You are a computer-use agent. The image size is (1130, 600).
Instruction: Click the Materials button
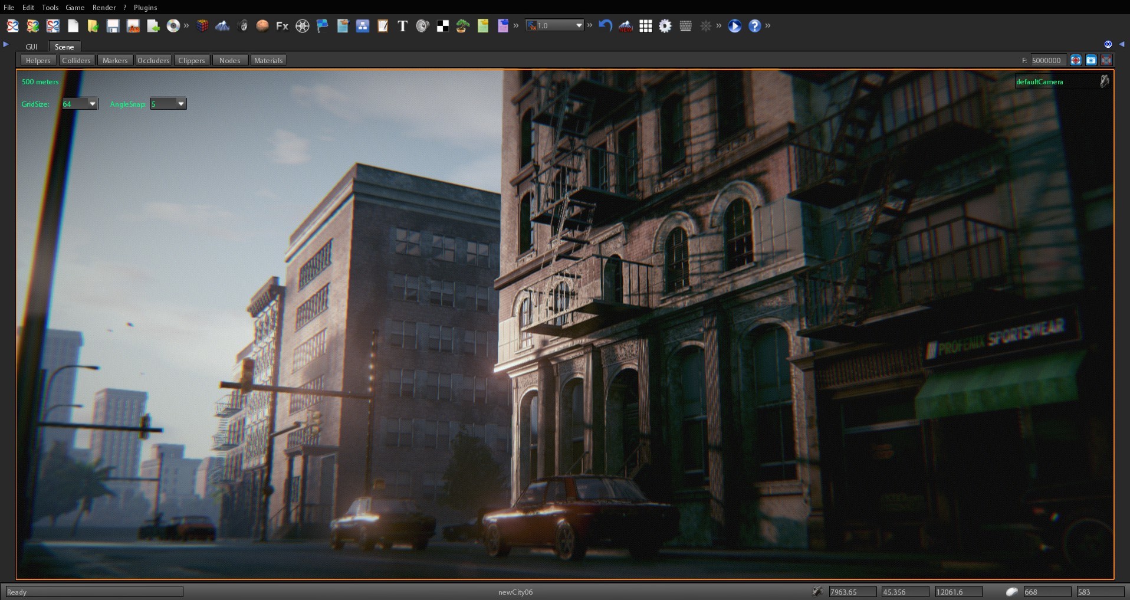tap(268, 60)
